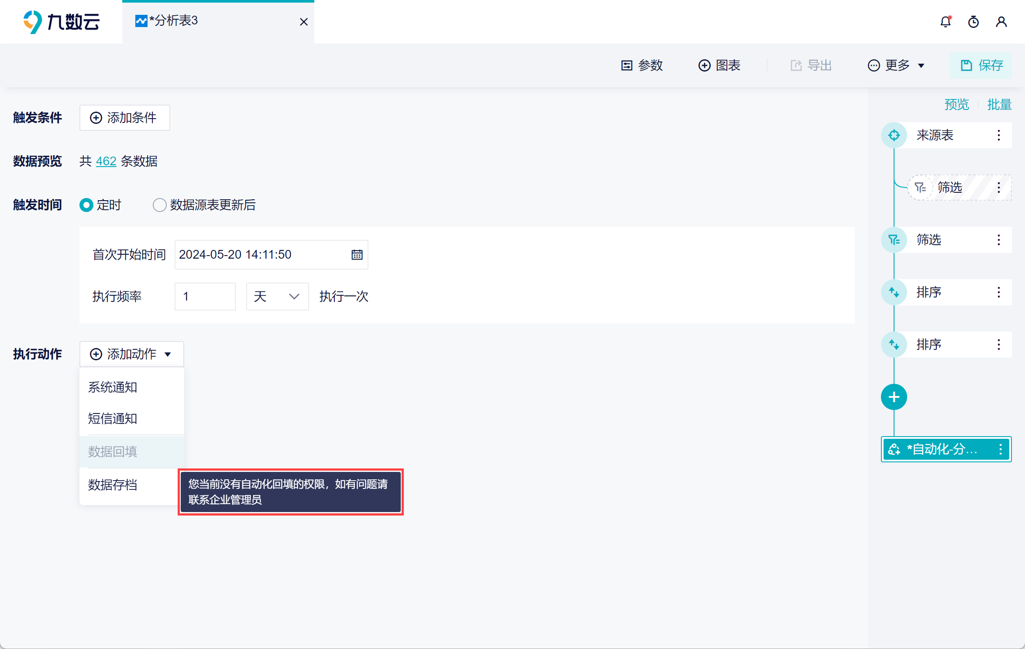Open three-dot menu of dashed 筛选 step
1025x649 pixels.
pos(998,188)
